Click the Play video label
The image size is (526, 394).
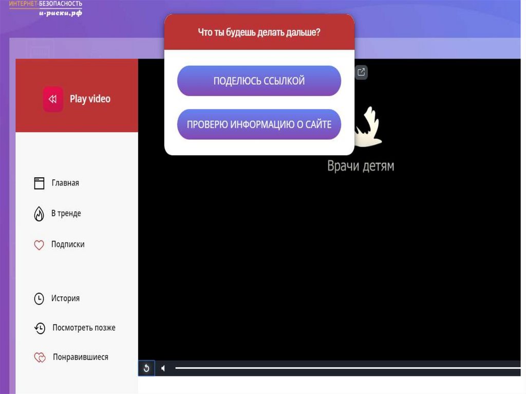point(90,99)
